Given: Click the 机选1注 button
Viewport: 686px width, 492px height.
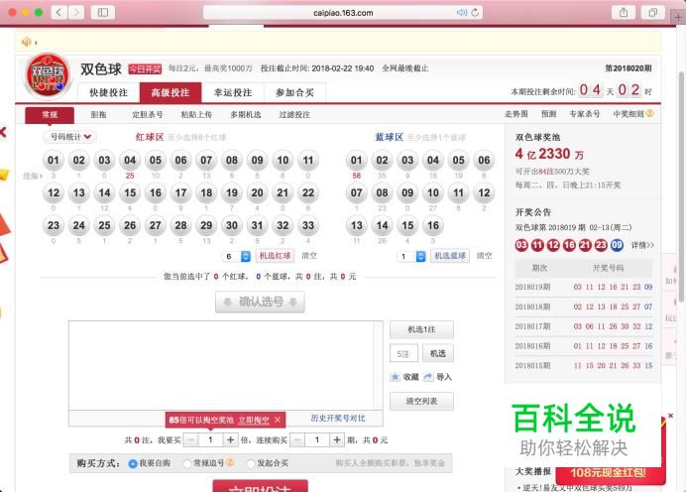Looking at the screenshot, I should (421, 329).
